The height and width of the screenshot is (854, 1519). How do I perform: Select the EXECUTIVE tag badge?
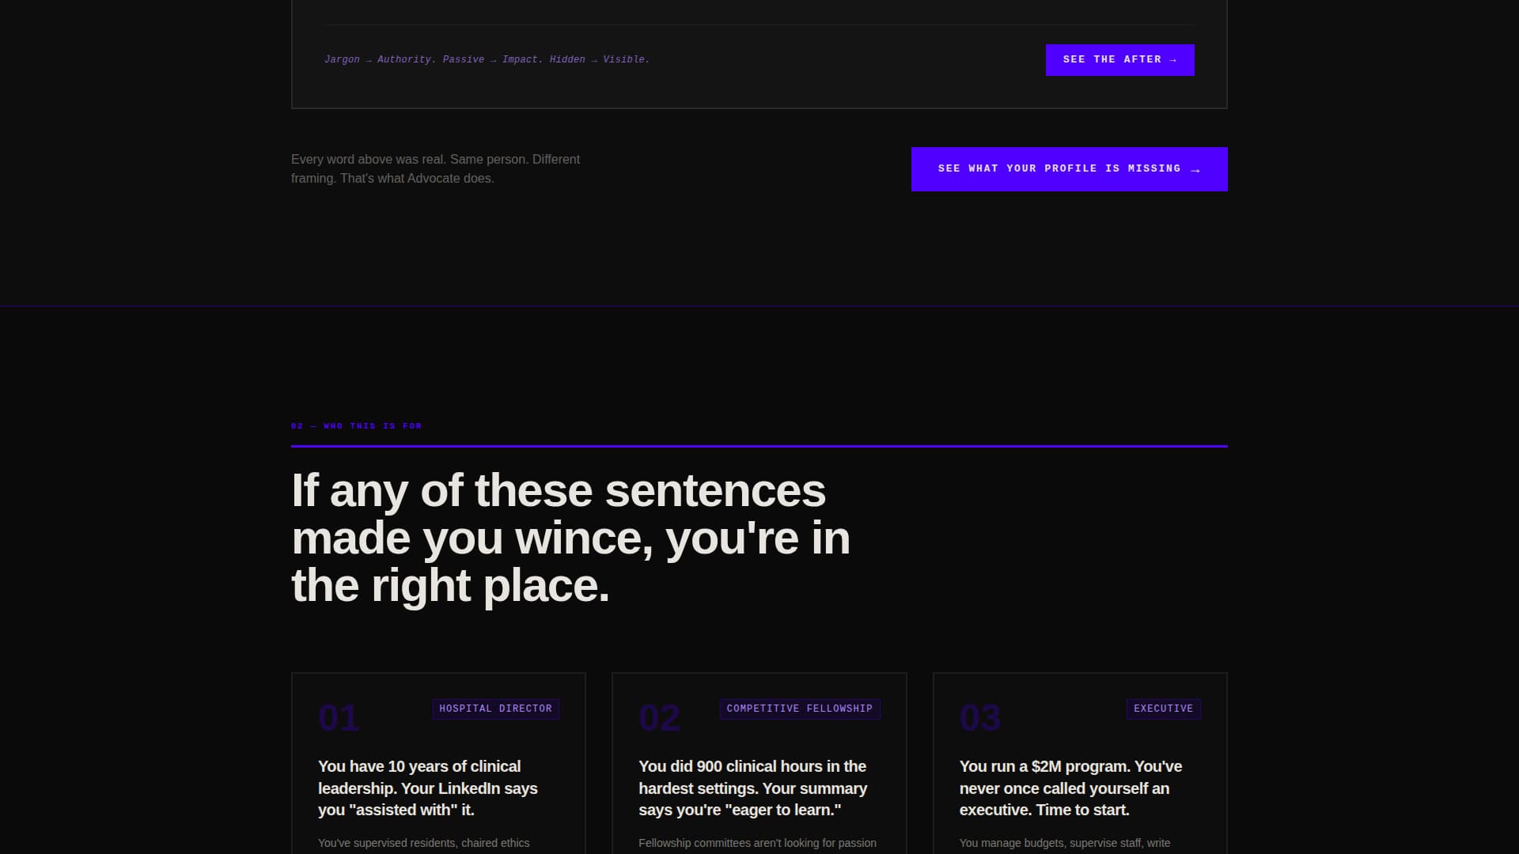[1163, 709]
